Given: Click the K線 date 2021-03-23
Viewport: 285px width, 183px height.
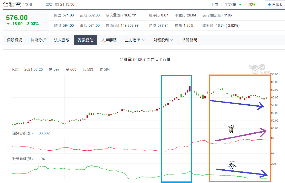Looking at the screenshot, I should 34,69.
